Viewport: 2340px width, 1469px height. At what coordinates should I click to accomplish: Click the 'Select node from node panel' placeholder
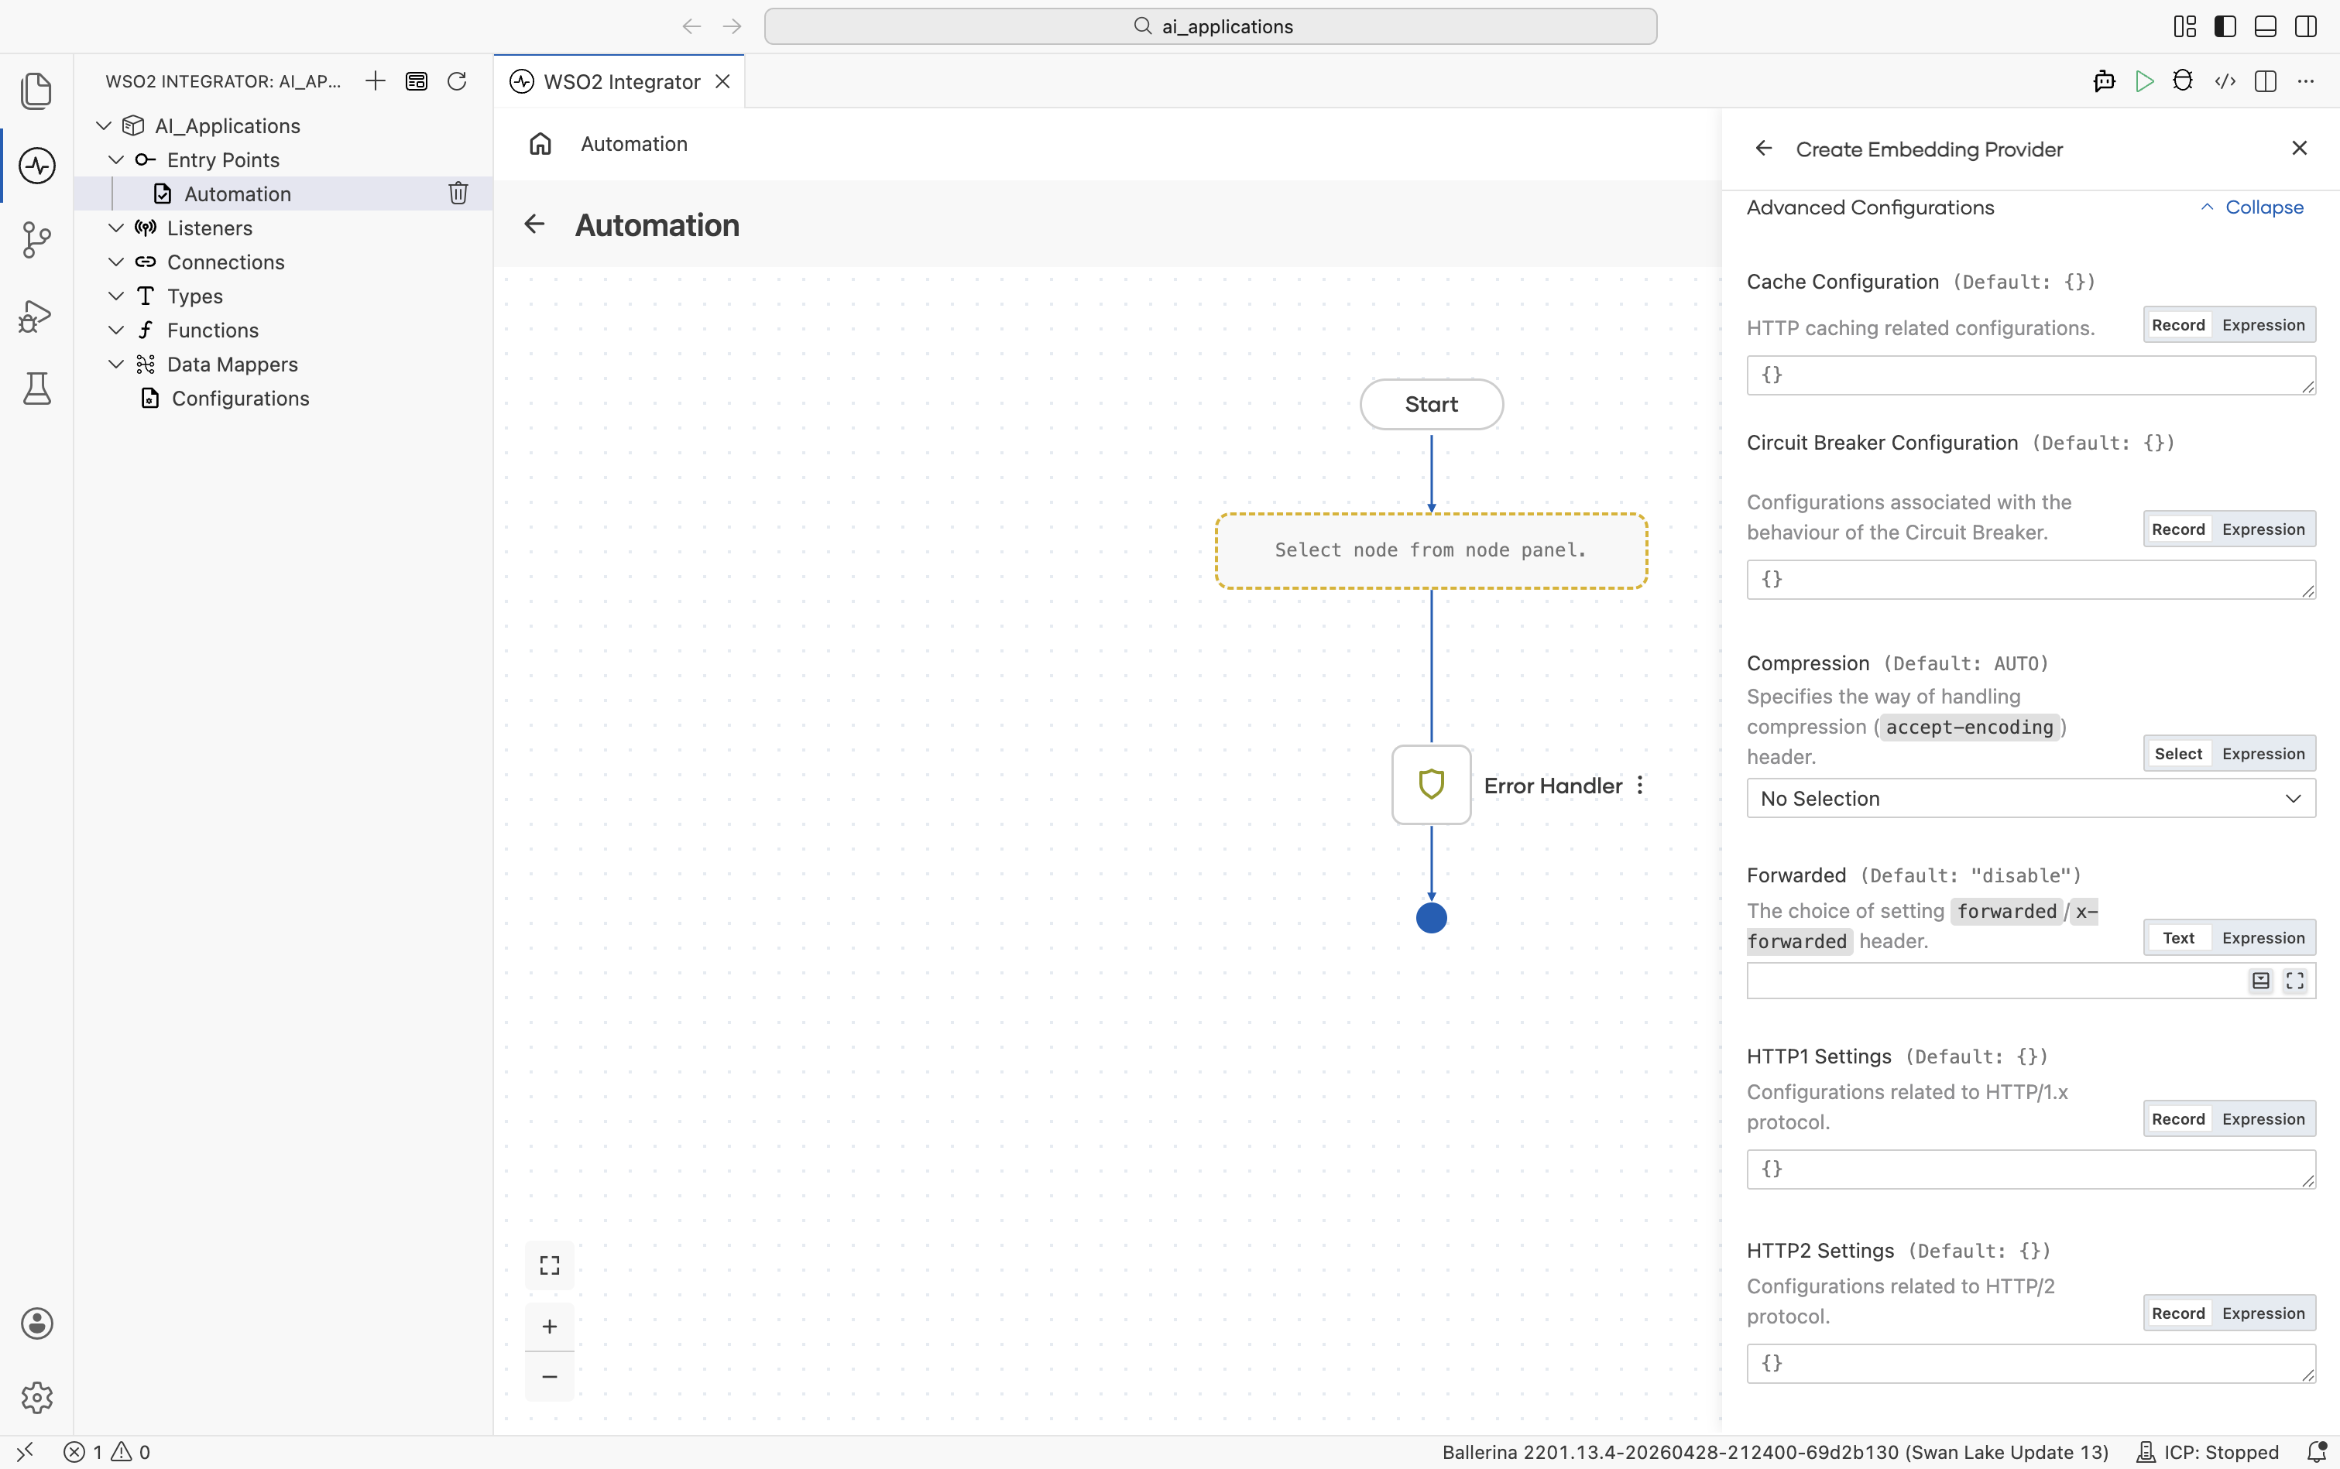tap(1432, 551)
